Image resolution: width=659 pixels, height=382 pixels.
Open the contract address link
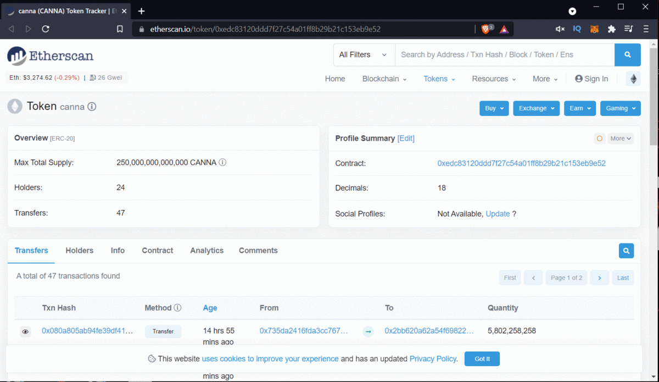[522, 163]
